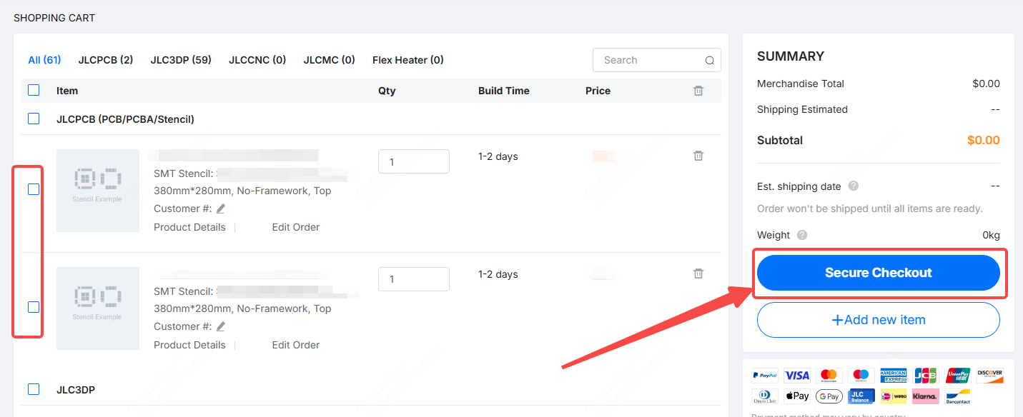Focus the cart Search field
1023x417 pixels.
pos(651,60)
